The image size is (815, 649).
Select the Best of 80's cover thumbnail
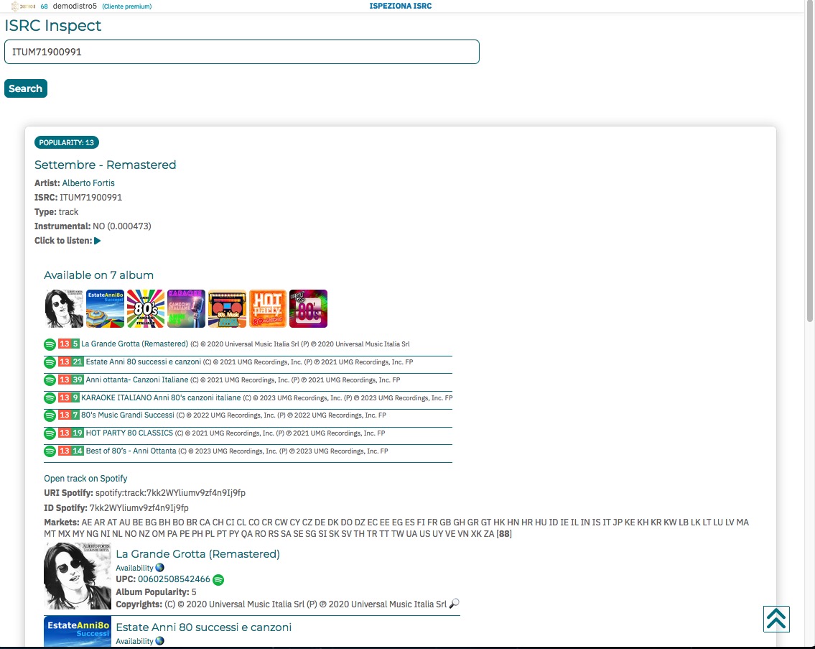(308, 308)
